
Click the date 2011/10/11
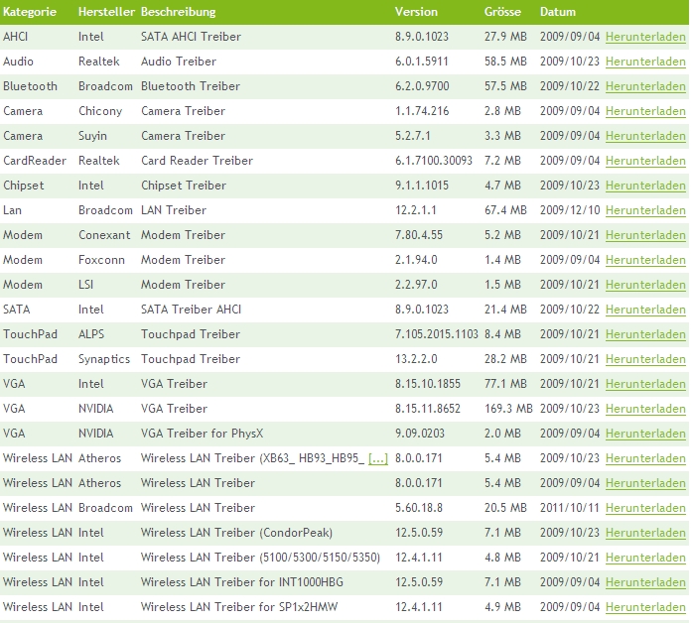point(570,508)
